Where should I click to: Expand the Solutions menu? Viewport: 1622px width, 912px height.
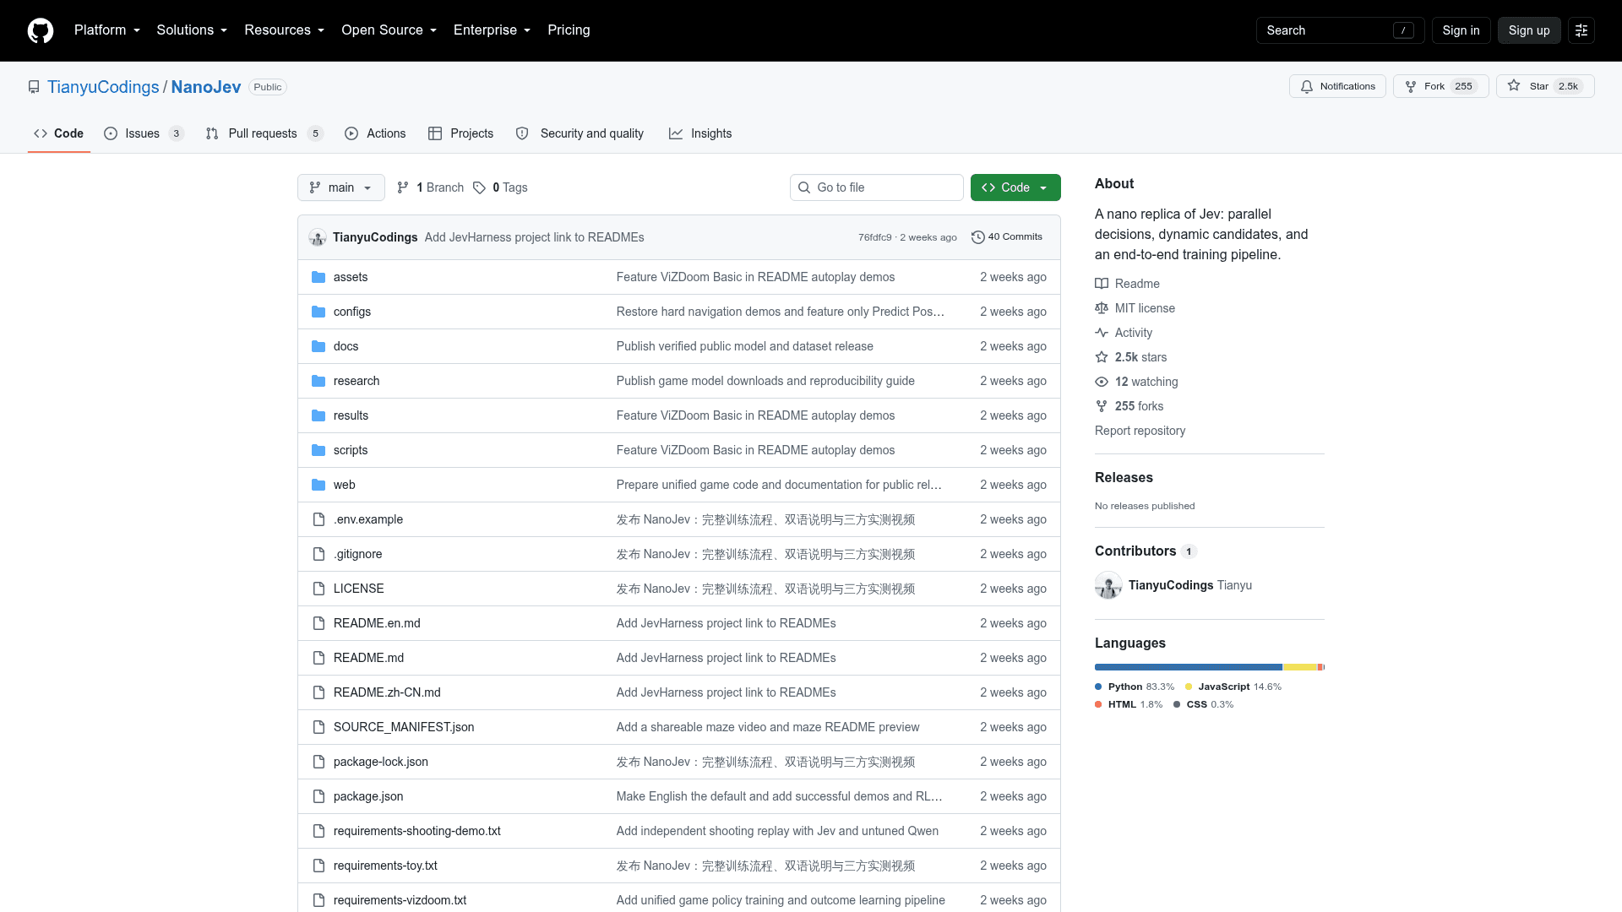[192, 30]
